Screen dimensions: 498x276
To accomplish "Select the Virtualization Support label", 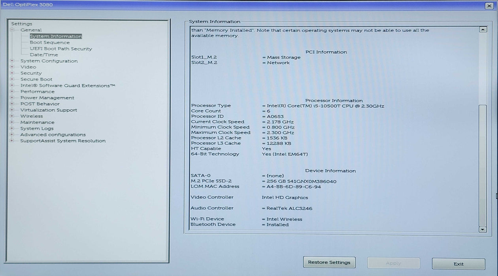I will point(49,110).
